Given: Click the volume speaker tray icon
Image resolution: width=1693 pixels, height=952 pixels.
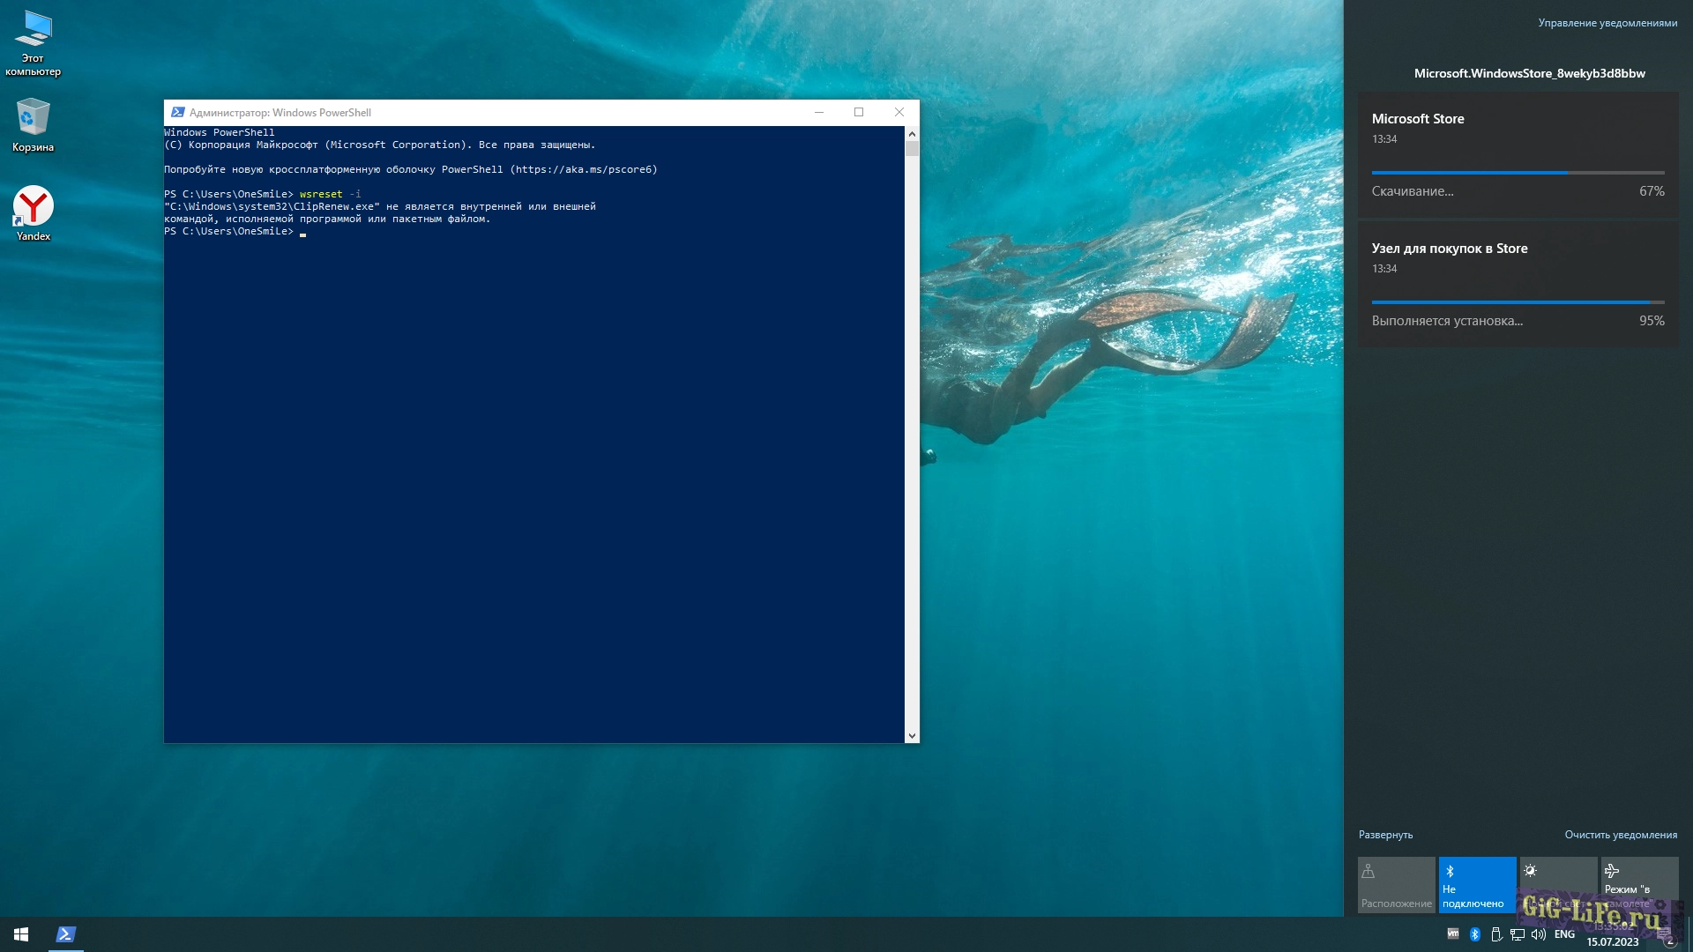Looking at the screenshot, I should [x=1539, y=934].
